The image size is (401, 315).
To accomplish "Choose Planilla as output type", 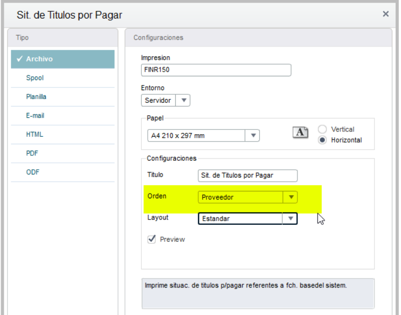I will [x=63, y=97].
